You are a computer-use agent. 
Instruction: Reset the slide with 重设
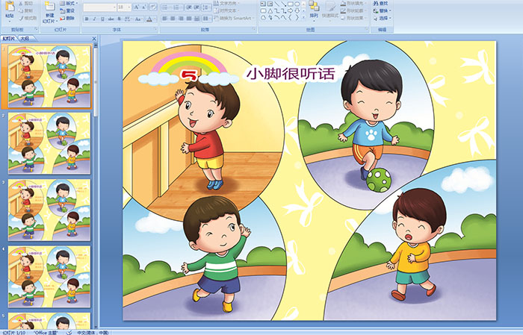pos(67,10)
